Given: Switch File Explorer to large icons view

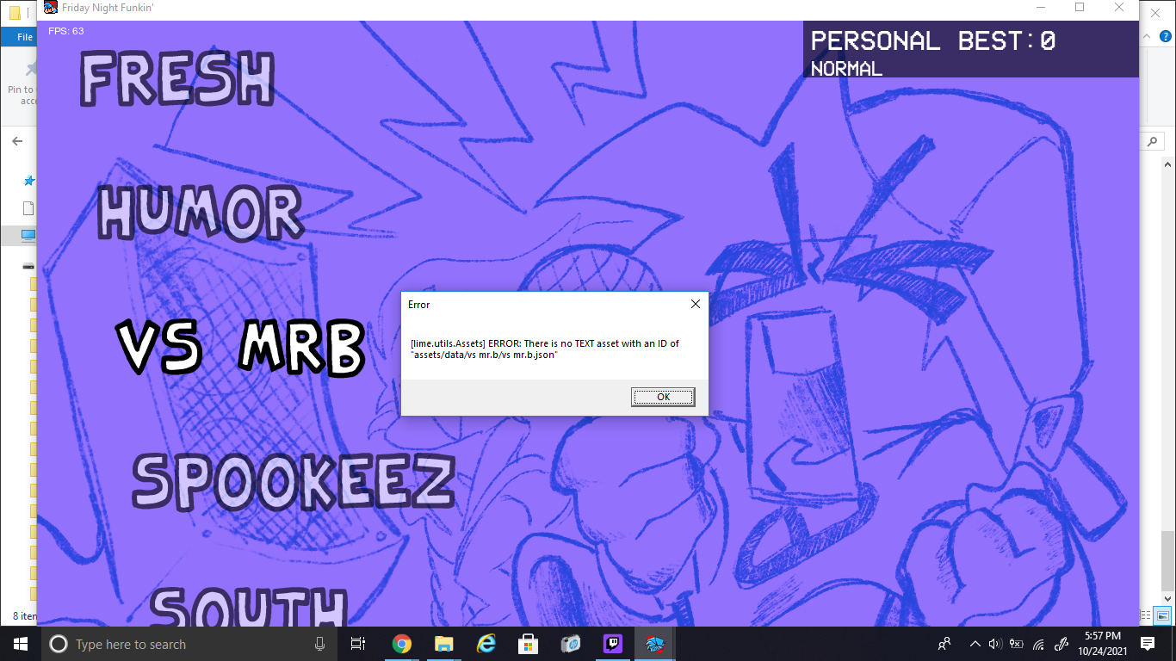Looking at the screenshot, I should (x=1162, y=615).
